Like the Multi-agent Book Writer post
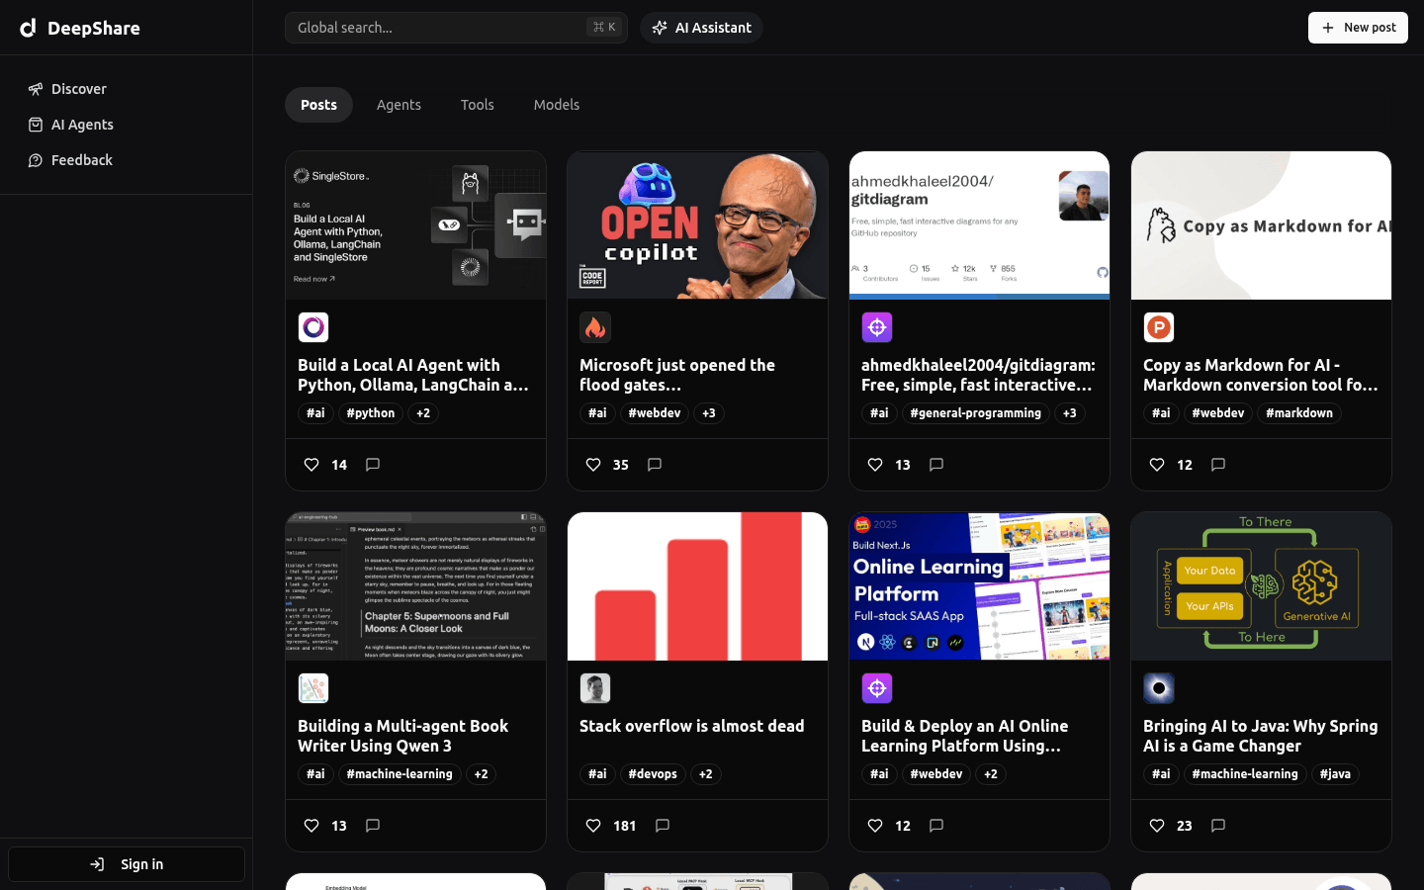Viewport: 1424px width, 890px height. coord(311,826)
